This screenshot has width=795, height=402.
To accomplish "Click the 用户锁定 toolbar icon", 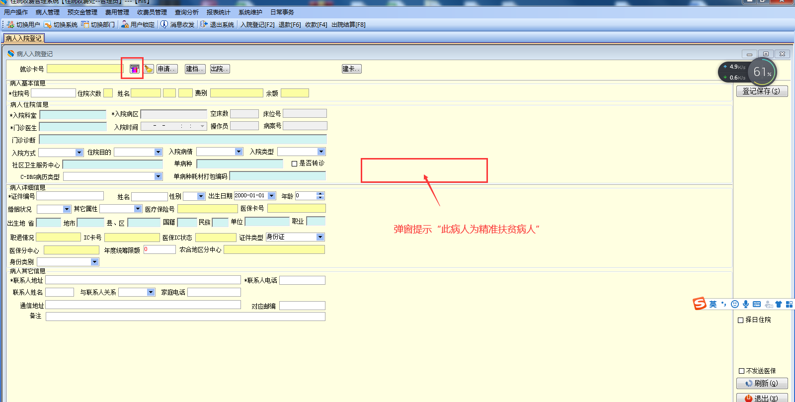I will (x=125, y=24).
